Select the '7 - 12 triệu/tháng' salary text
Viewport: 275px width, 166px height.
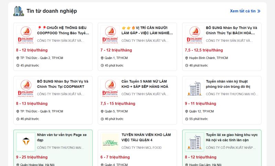click(x=116, y=50)
